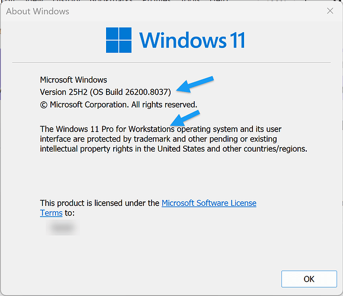The image size is (343, 296).
Task: Click the OK button
Action: point(309,279)
